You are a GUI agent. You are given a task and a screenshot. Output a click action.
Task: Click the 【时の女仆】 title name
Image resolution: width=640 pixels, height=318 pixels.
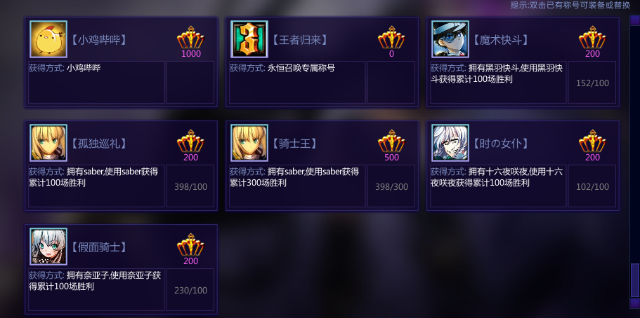(x=500, y=144)
